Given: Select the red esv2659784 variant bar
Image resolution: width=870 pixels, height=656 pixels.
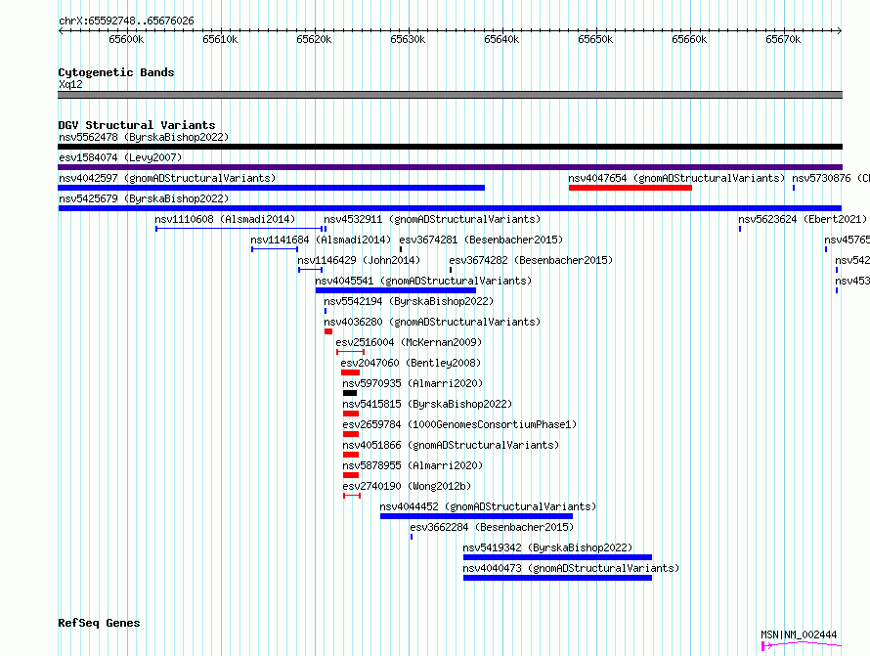Looking at the screenshot, I should coord(351,434).
